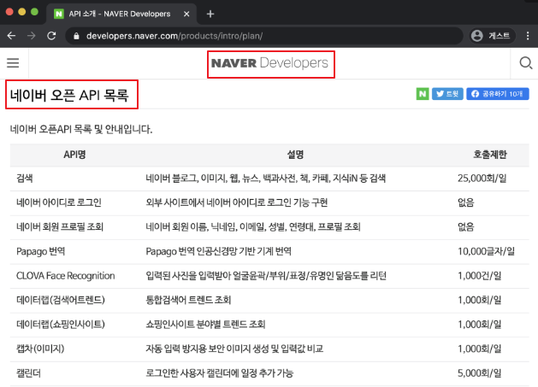
Task: Select 네이버 회원 프로필 조회 API name
Action: [60, 227]
